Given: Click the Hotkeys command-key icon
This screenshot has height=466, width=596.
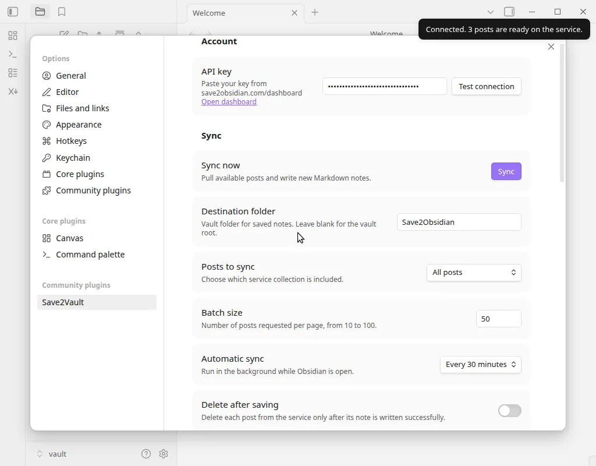Looking at the screenshot, I should pyautogui.click(x=47, y=141).
